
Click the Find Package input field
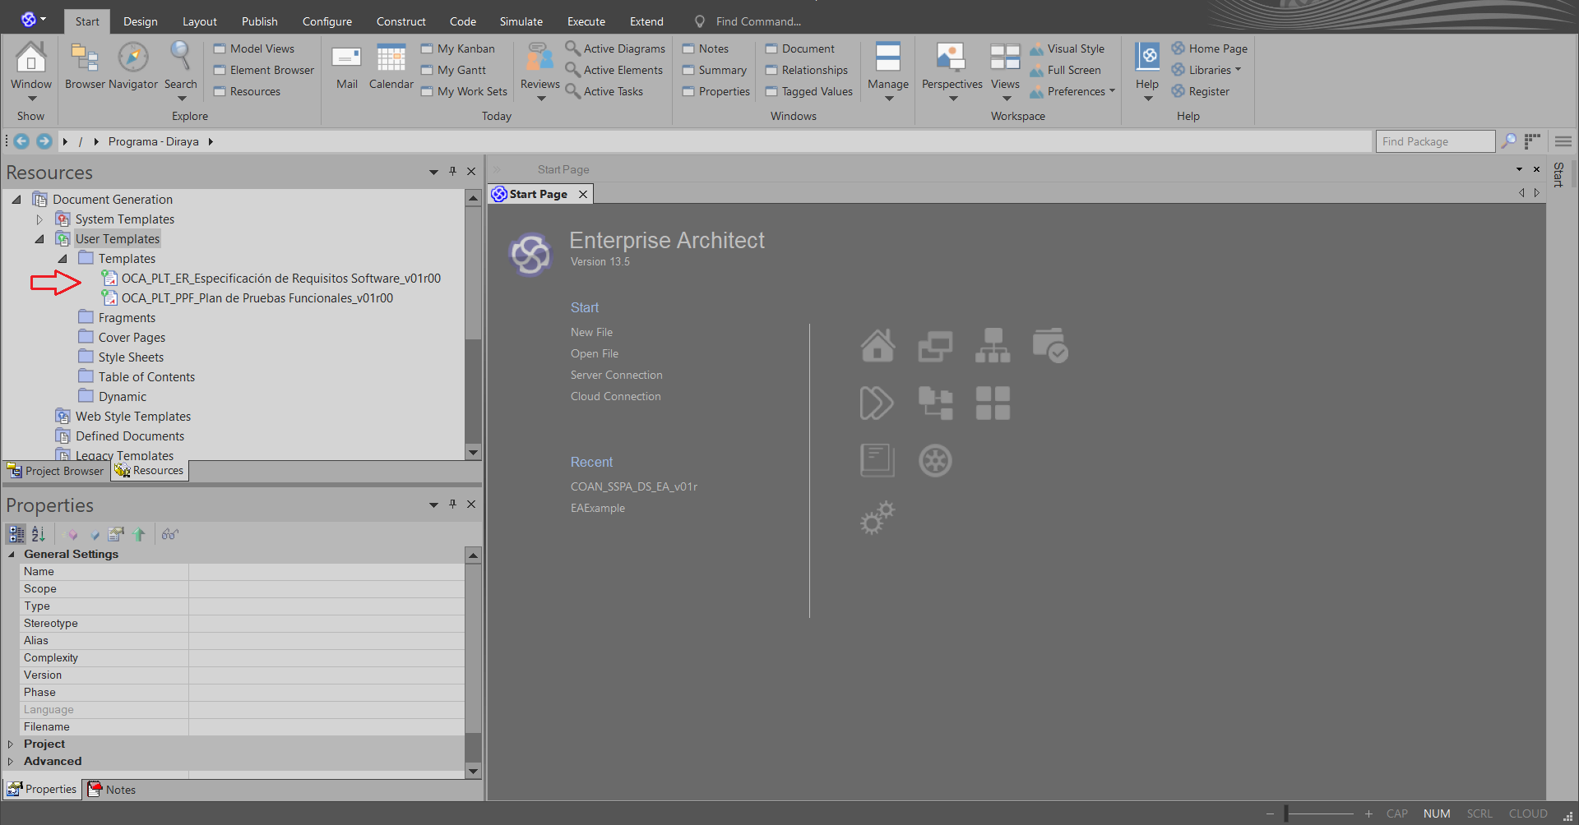click(x=1435, y=141)
